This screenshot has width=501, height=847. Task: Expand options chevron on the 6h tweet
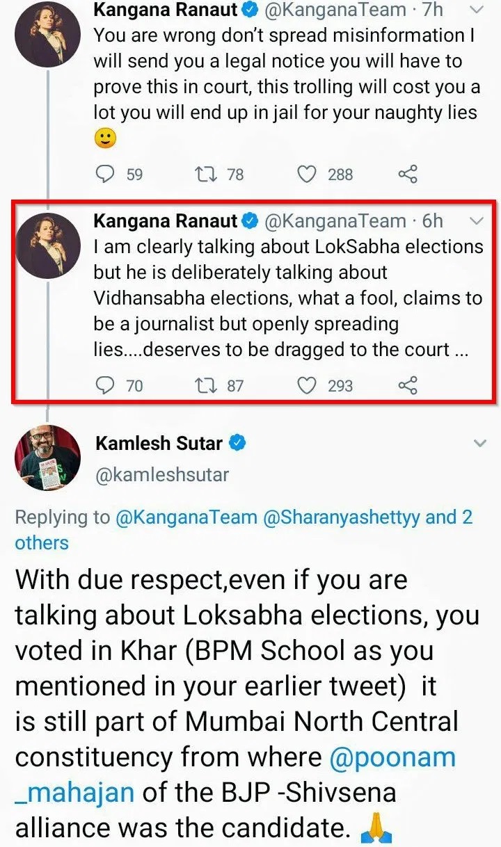tap(477, 221)
